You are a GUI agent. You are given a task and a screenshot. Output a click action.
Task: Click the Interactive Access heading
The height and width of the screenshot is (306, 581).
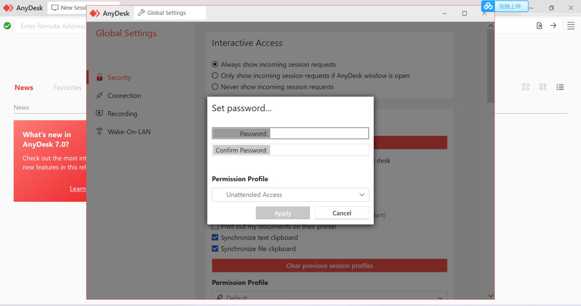click(x=247, y=43)
